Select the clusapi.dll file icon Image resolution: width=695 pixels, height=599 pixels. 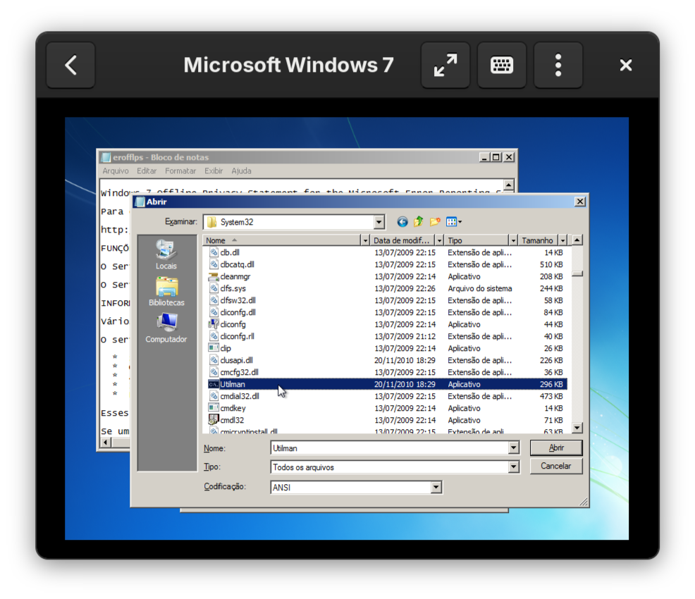click(214, 360)
